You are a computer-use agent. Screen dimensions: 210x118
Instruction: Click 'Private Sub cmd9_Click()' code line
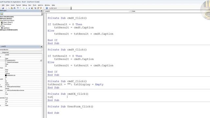click(67, 49)
